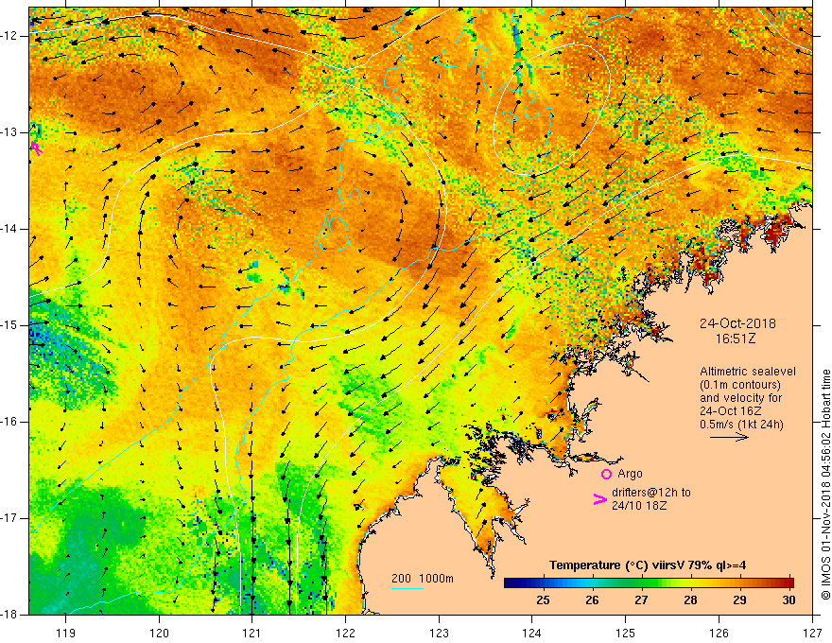Click the 'Temperature (°C) viirsV 79% ql>=4' title

click(648, 565)
